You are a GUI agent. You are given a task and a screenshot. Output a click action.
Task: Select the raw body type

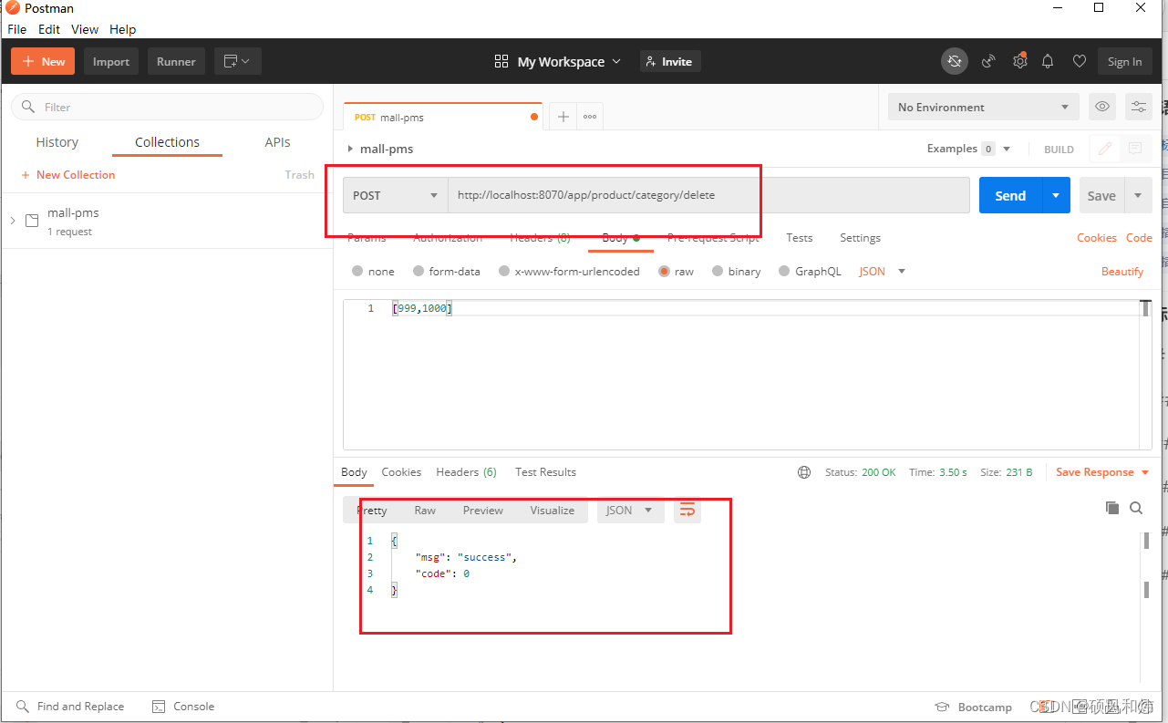pyautogui.click(x=676, y=271)
